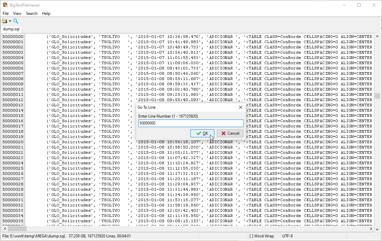Click timestamp '2015-01-08 08:43:03.733'
Viewport: 382px width, 241px height.
pos(168,68)
